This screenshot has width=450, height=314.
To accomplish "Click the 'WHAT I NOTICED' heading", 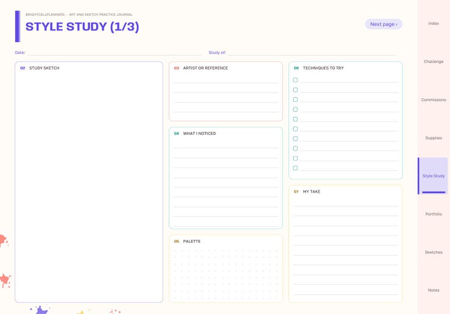I will click(x=199, y=134).
